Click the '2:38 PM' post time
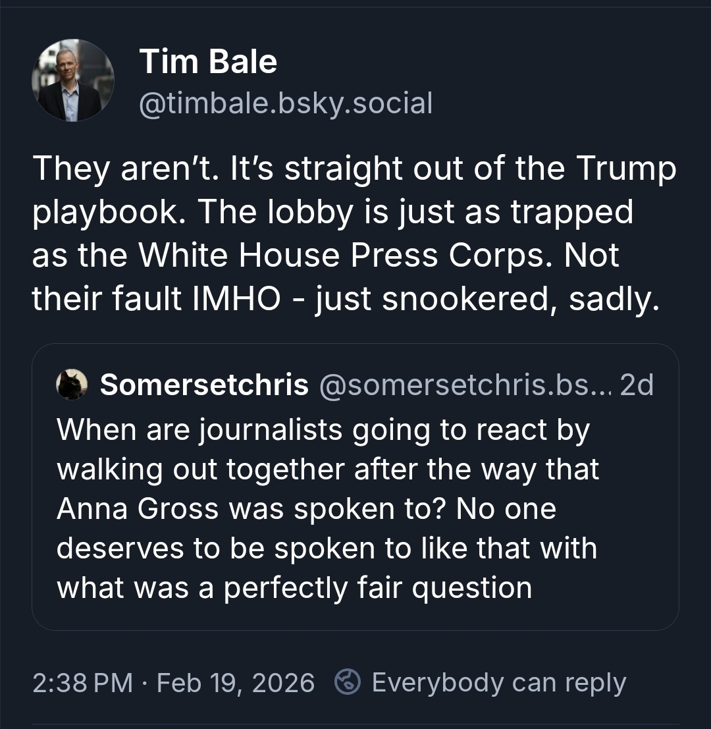 tap(83, 682)
